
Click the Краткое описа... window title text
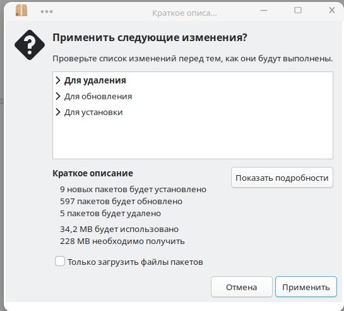coord(184,13)
